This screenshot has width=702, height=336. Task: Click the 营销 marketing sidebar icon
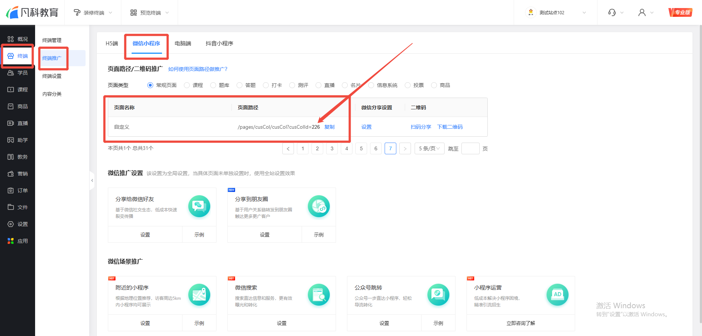[x=11, y=174]
